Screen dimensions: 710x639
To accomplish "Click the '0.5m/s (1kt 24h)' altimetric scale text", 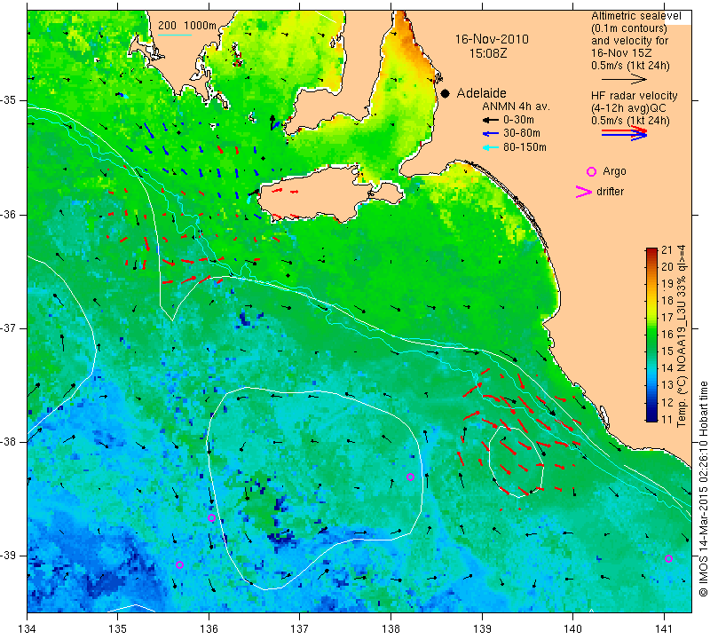I will (x=630, y=66).
